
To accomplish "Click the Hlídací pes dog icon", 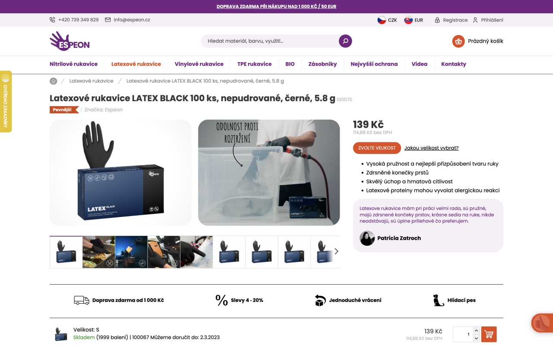I will pyautogui.click(x=439, y=300).
